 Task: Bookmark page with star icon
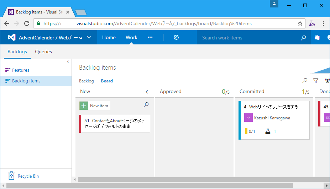point(300,23)
